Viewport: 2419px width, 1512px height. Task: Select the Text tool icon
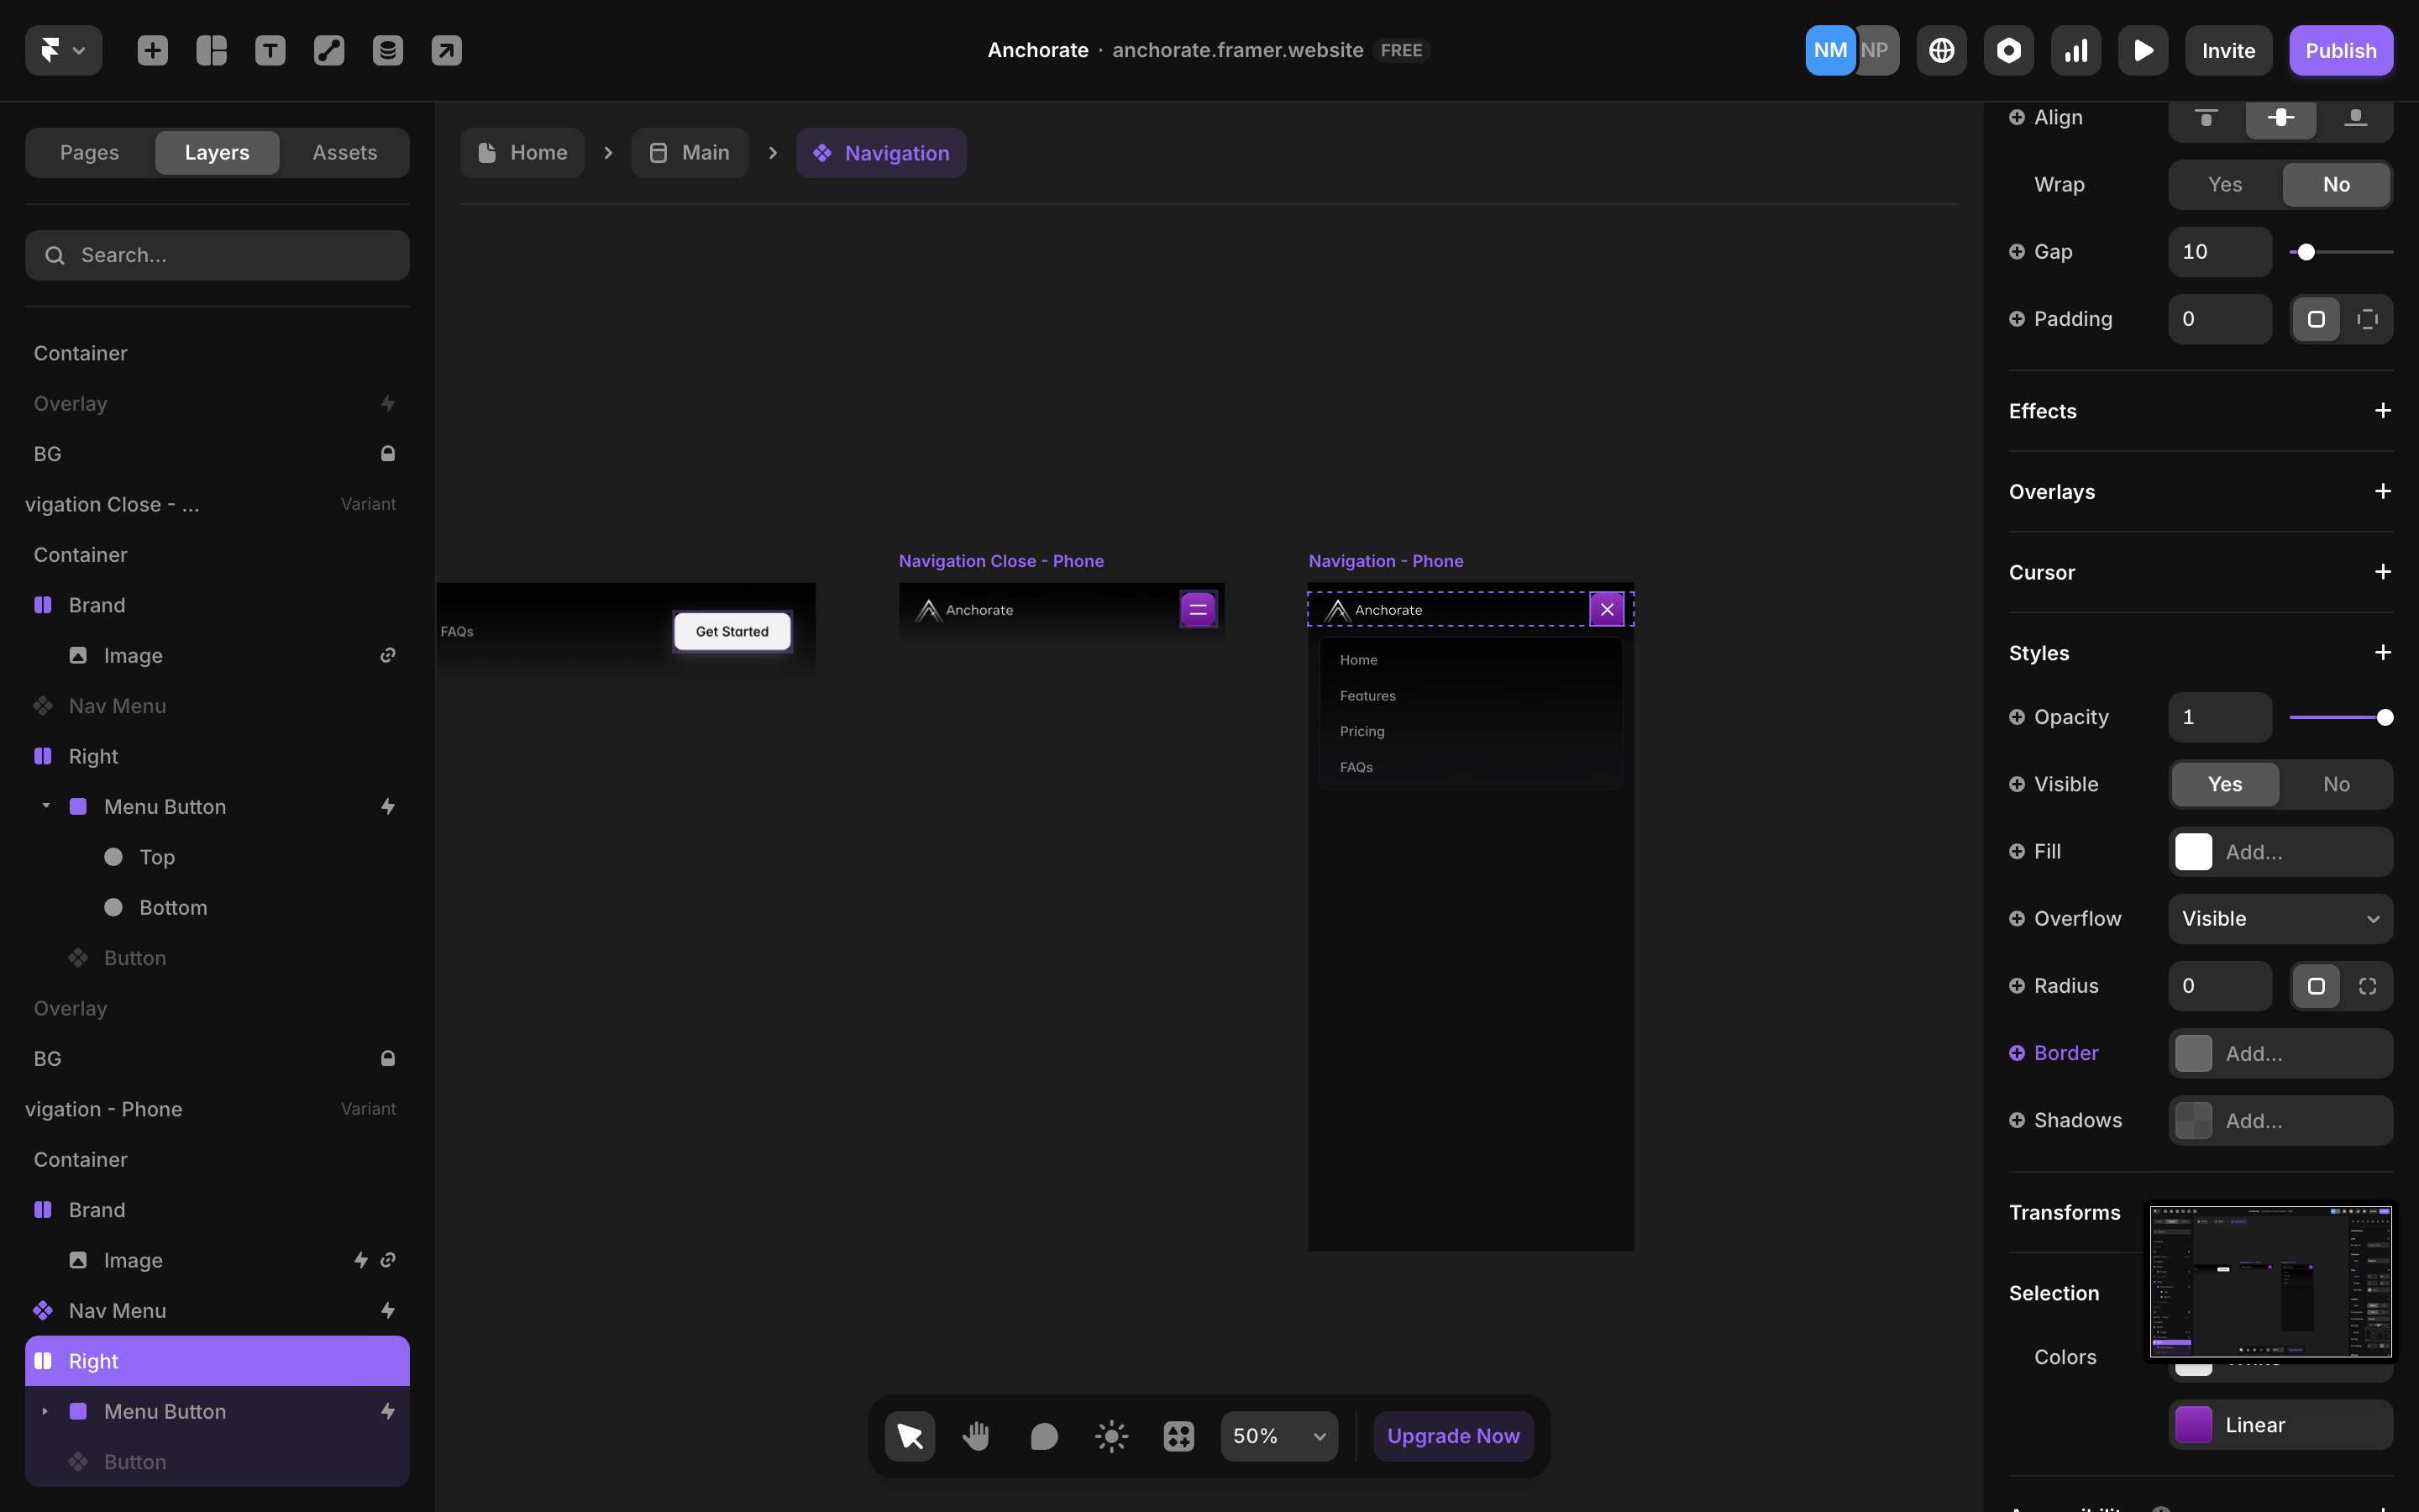(270, 50)
